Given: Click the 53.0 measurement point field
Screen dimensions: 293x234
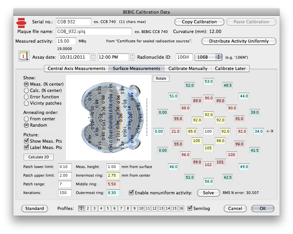Looking at the screenshot, I should pos(208,81).
